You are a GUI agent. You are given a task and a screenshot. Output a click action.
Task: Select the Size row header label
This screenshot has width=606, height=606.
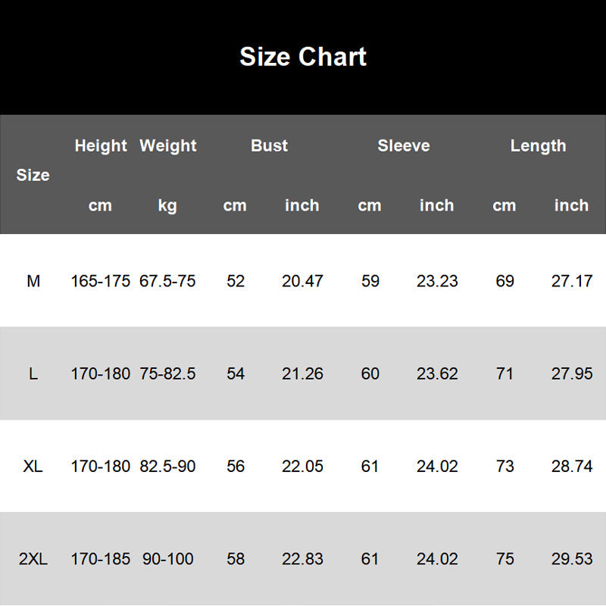click(33, 175)
